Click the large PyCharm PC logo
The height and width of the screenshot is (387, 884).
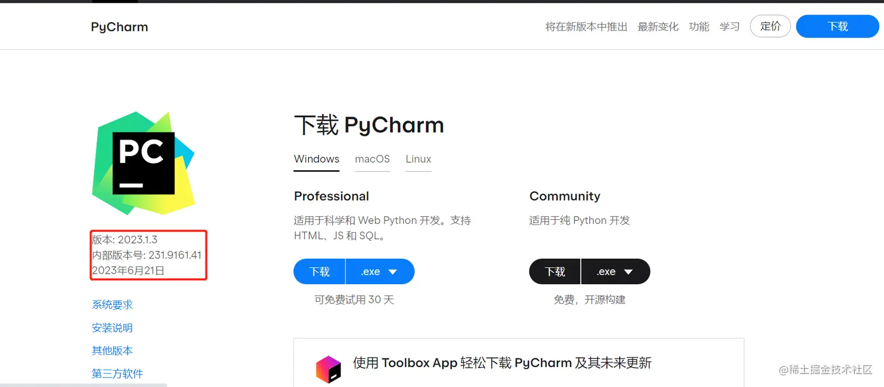click(x=143, y=163)
